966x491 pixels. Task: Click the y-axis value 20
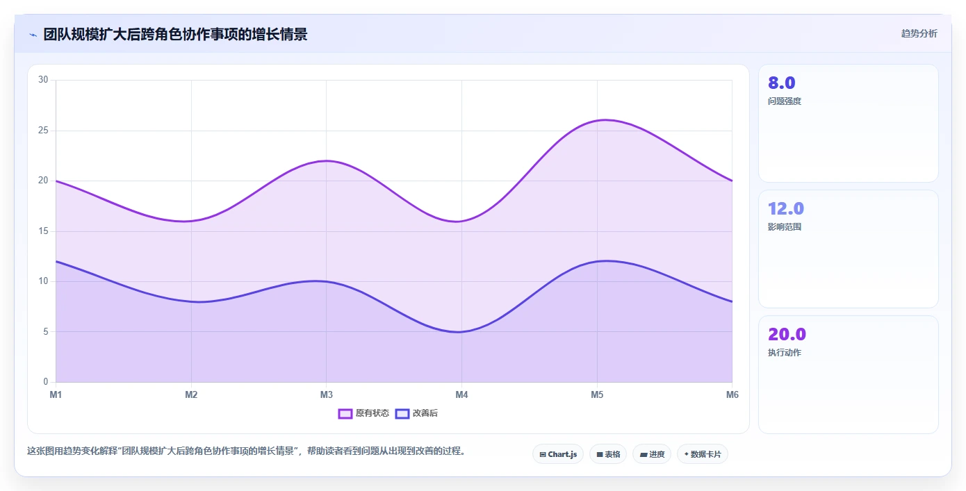[x=43, y=181]
